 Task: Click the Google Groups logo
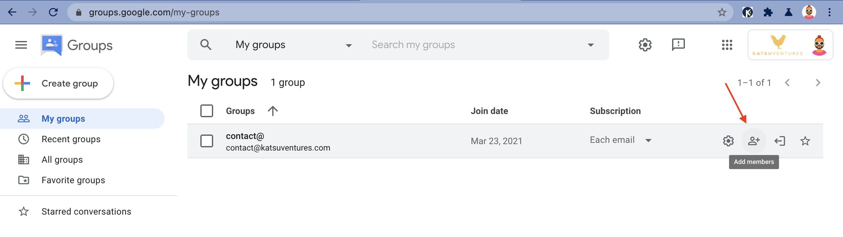pos(76,45)
